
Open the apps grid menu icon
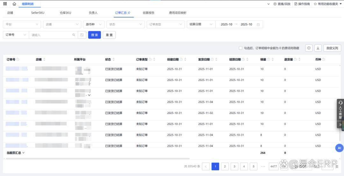tap(5, 4)
